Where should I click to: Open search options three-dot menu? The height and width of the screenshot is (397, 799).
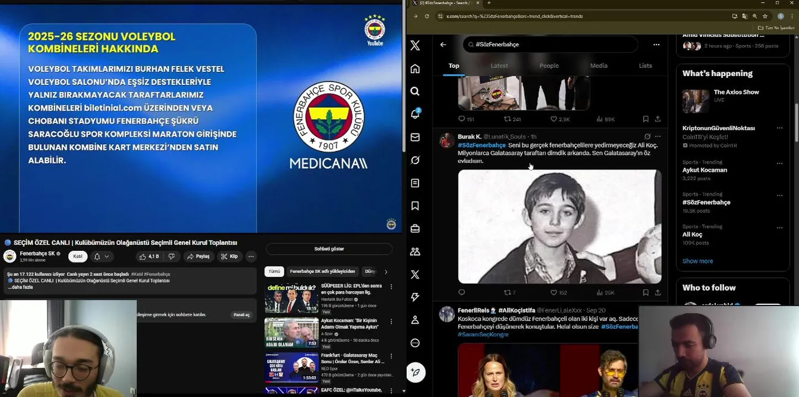click(656, 45)
